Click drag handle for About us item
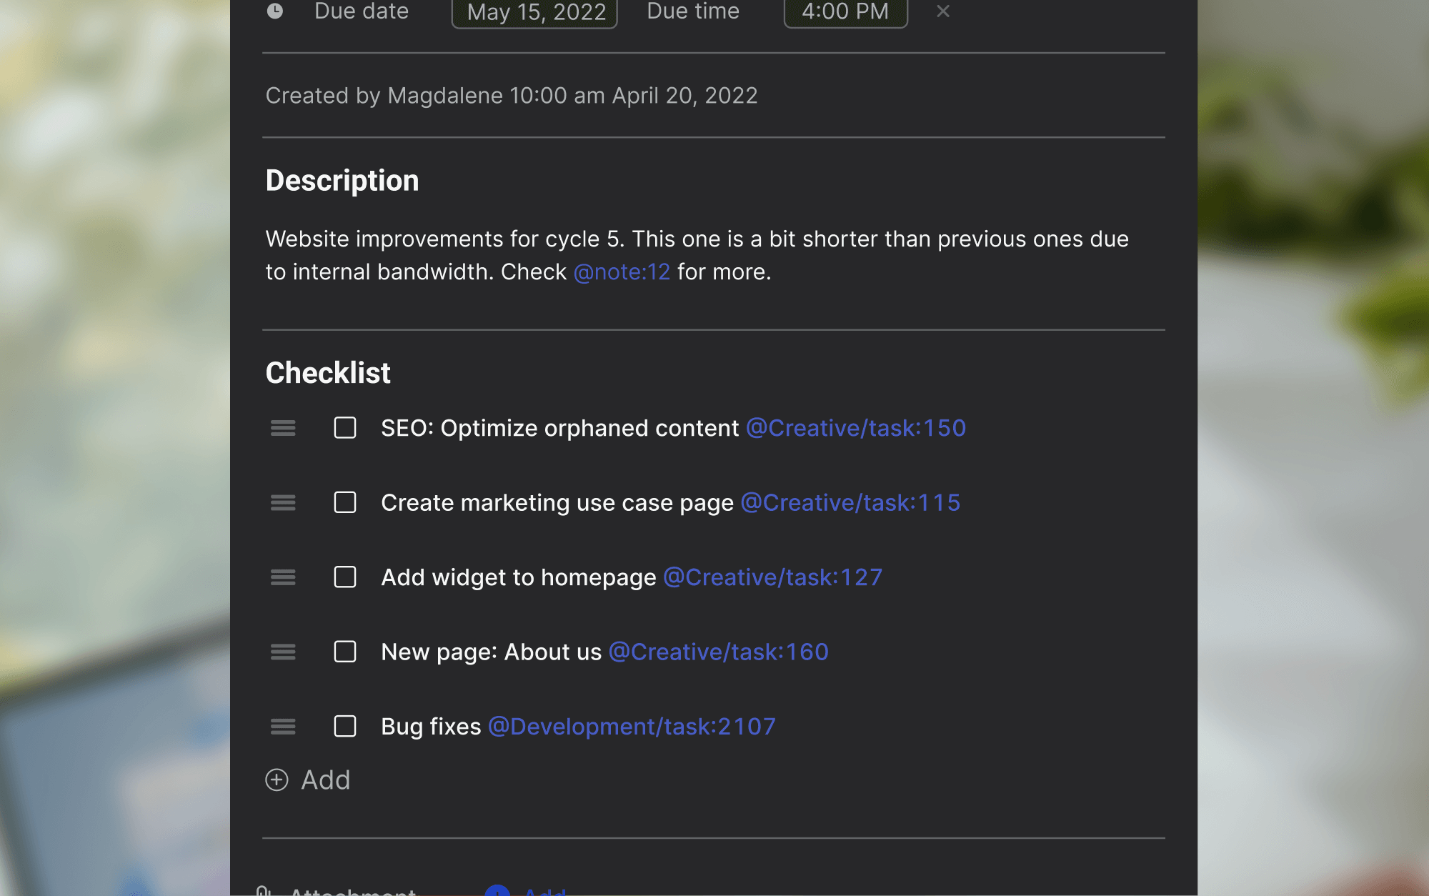The width and height of the screenshot is (1429, 896). pyautogui.click(x=283, y=652)
